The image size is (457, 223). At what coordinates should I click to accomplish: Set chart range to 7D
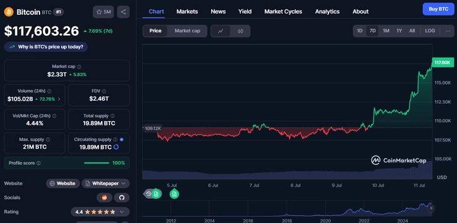pos(372,31)
